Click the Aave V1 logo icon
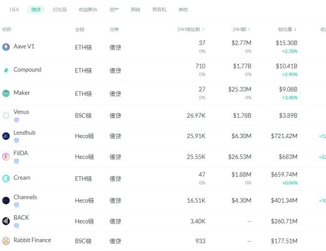This screenshot has width=326, height=251. pyautogui.click(x=6, y=47)
